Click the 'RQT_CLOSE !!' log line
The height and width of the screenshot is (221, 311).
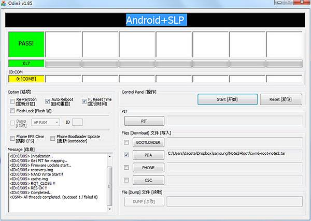click(32, 183)
